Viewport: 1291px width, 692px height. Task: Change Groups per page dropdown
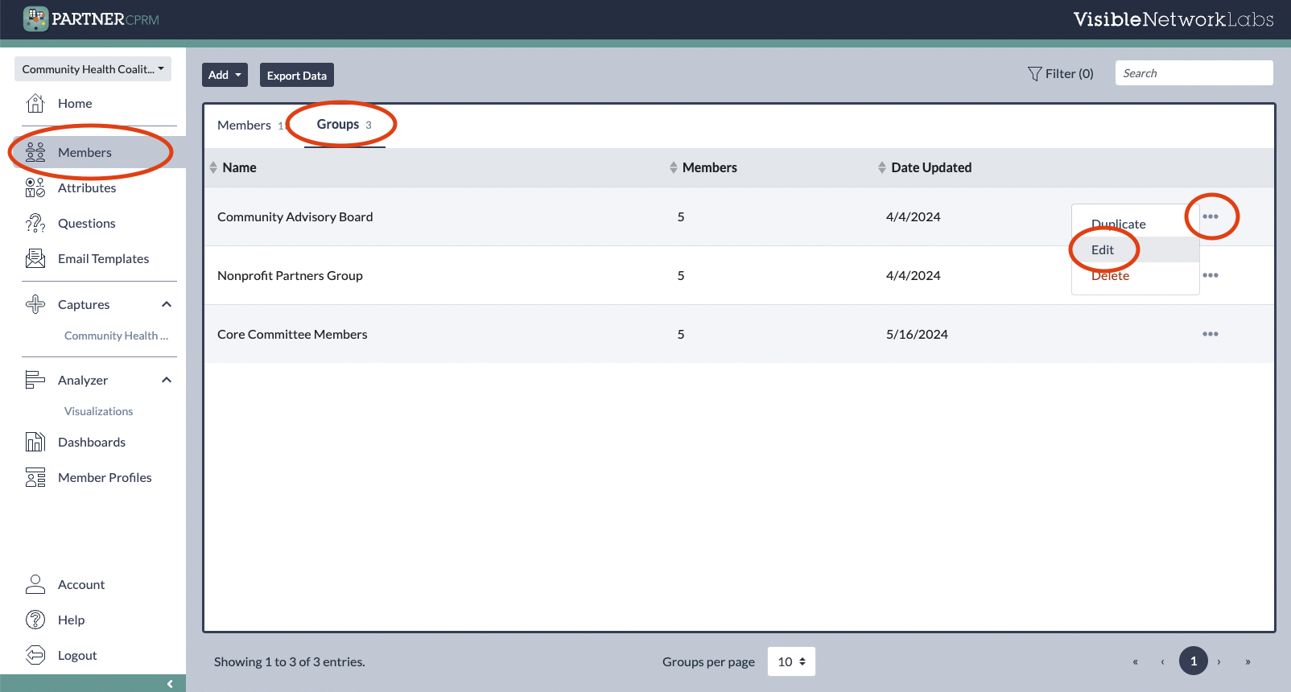pos(791,661)
